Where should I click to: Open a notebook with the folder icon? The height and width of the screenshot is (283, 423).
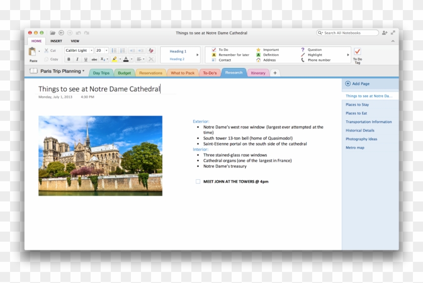coord(52,33)
